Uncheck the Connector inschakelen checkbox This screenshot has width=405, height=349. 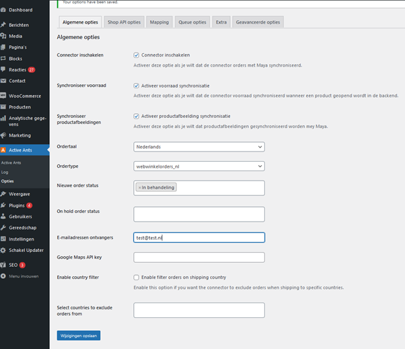pyautogui.click(x=137, y=55)
